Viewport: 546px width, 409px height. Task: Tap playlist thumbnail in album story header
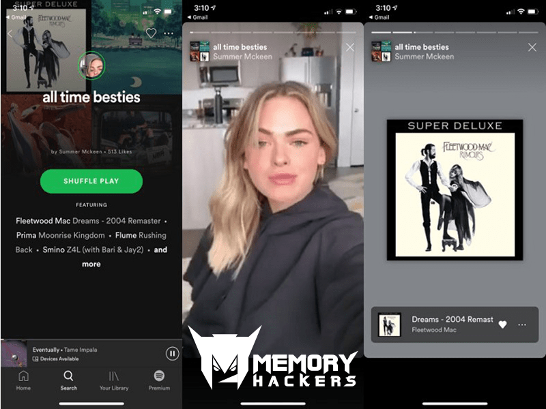[382, 51]
